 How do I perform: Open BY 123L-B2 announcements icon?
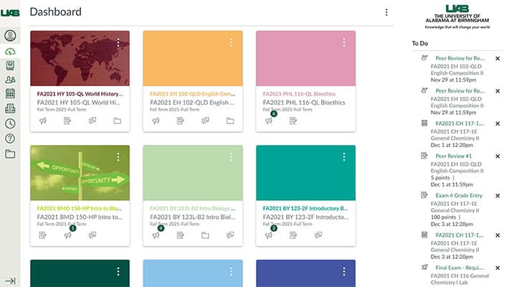[x=156, y=235]
